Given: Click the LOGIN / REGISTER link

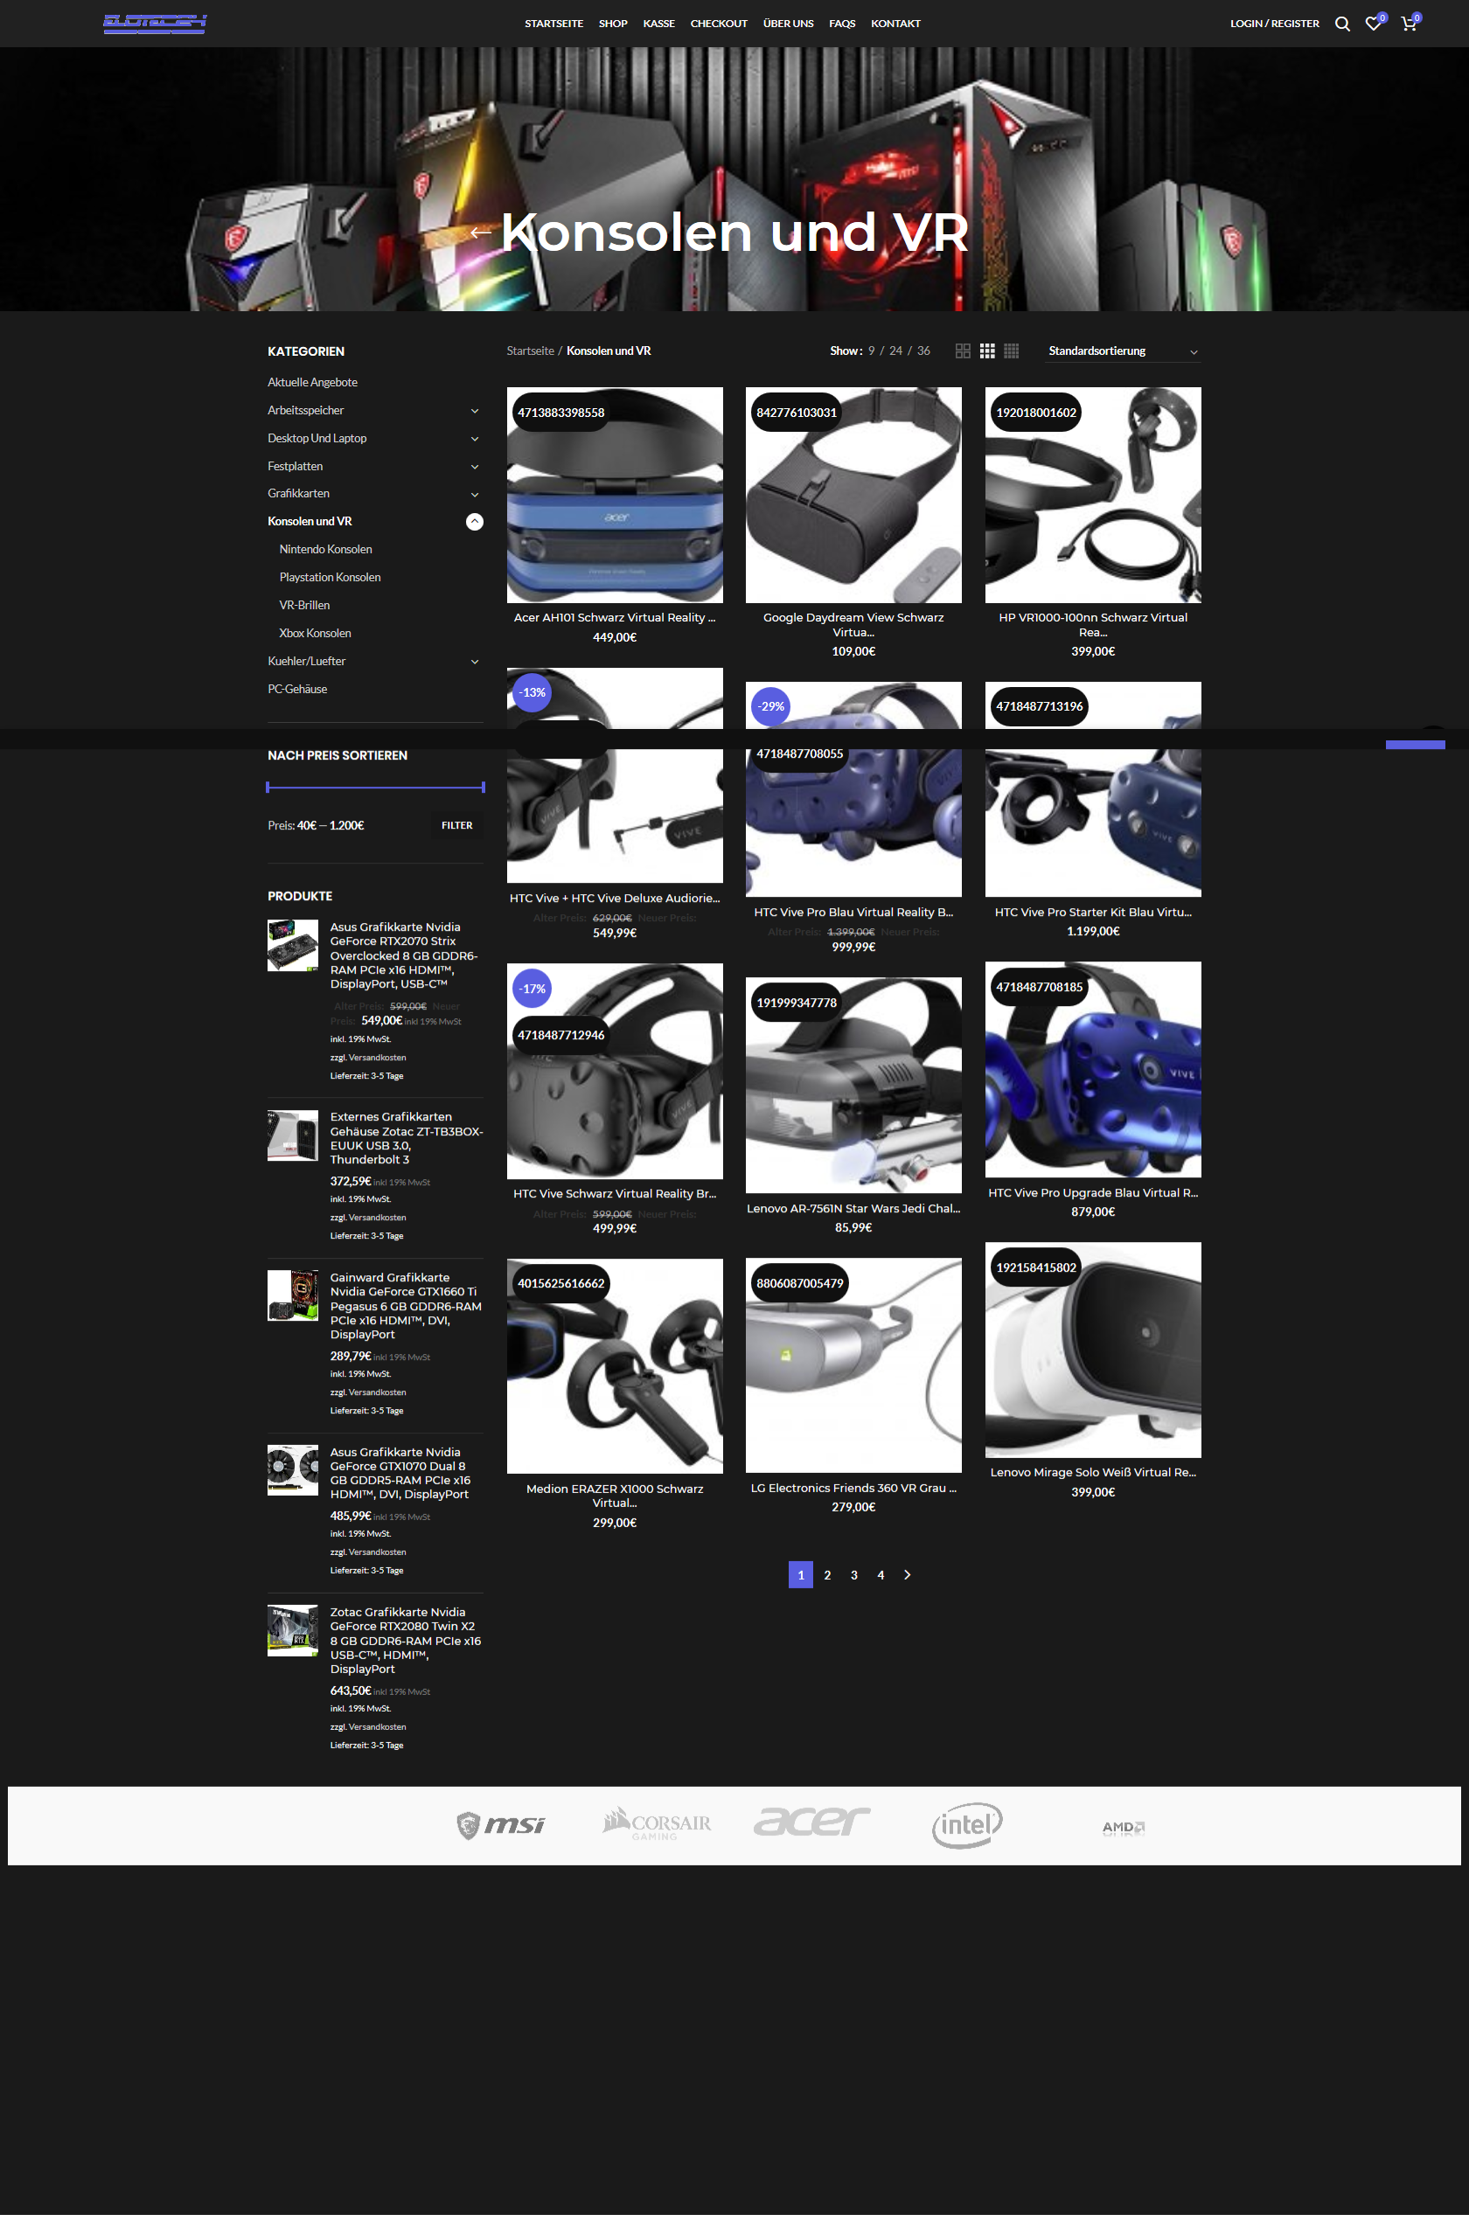Looking at the screenshot, I should pos(1274,24).
